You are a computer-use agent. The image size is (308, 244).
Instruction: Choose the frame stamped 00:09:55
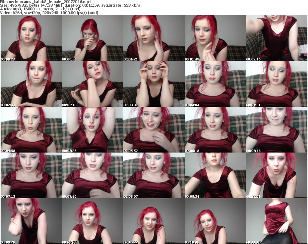(93, 221)
